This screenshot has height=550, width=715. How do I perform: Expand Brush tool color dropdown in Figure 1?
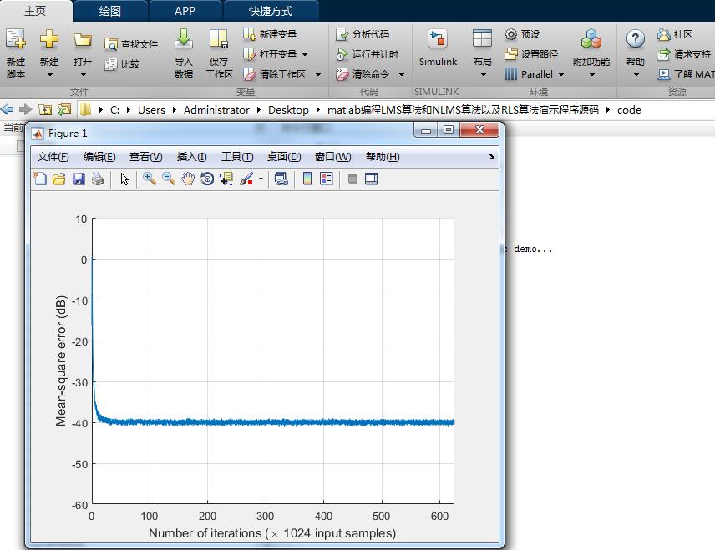click(x=261, y=179)
